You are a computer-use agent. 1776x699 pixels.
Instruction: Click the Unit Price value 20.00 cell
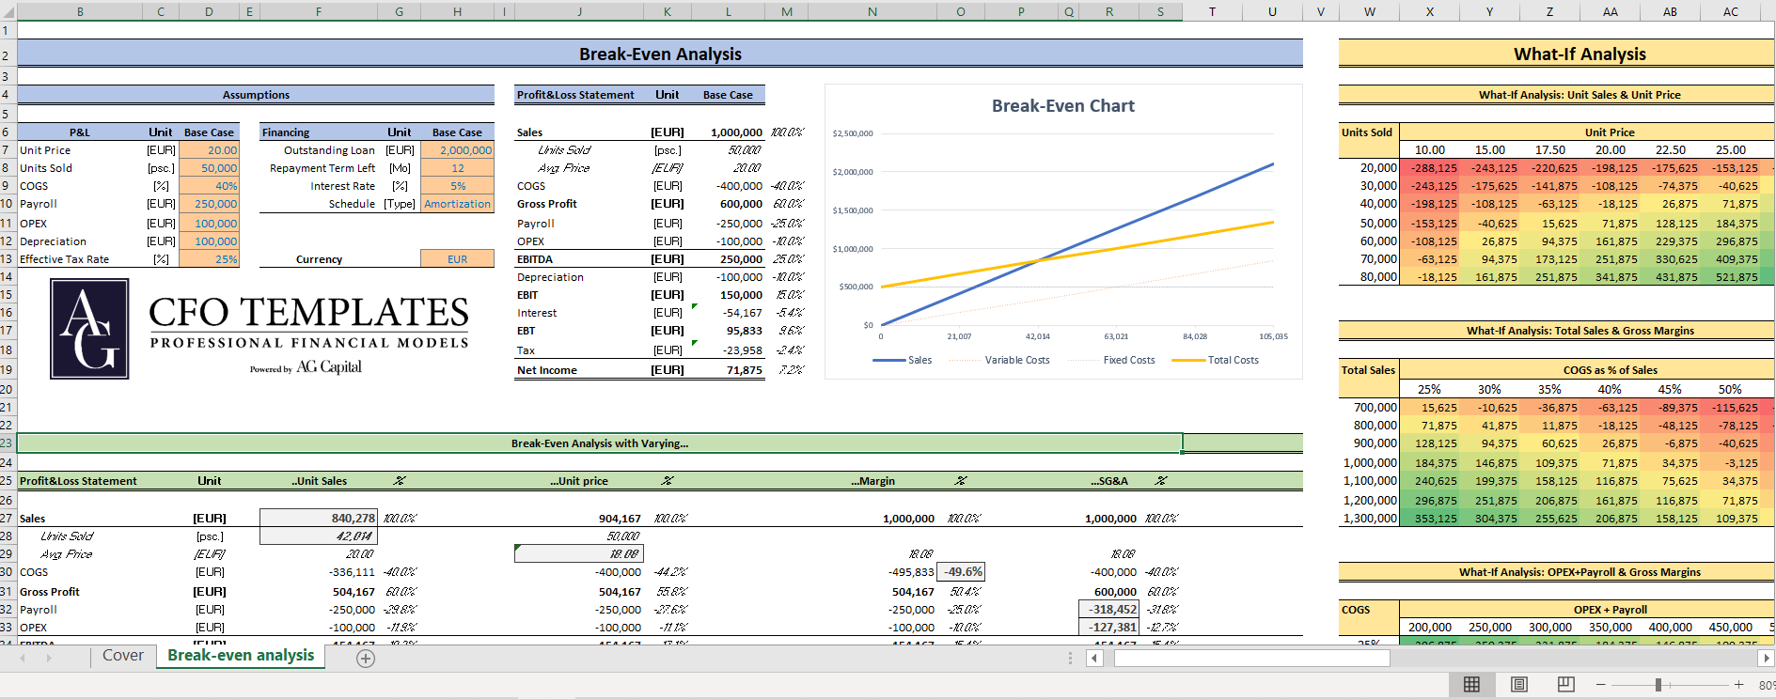coord(209,150)
